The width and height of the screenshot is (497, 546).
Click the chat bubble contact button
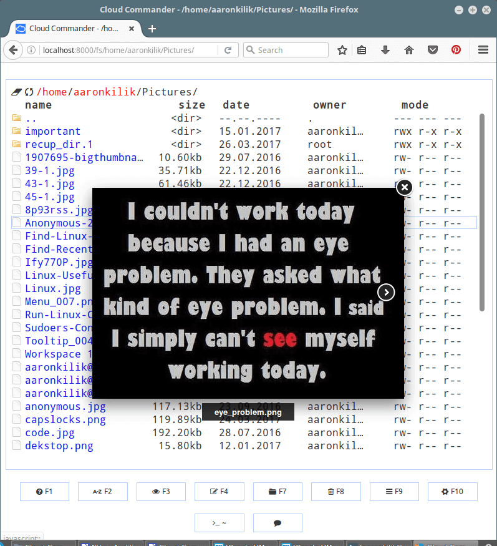pyautogui.click(x=277, y=523)
